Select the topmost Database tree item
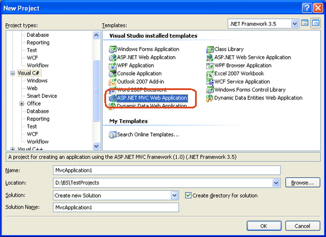Image resolution: width=326 pixels, height=237 pixels. (38, 35)
